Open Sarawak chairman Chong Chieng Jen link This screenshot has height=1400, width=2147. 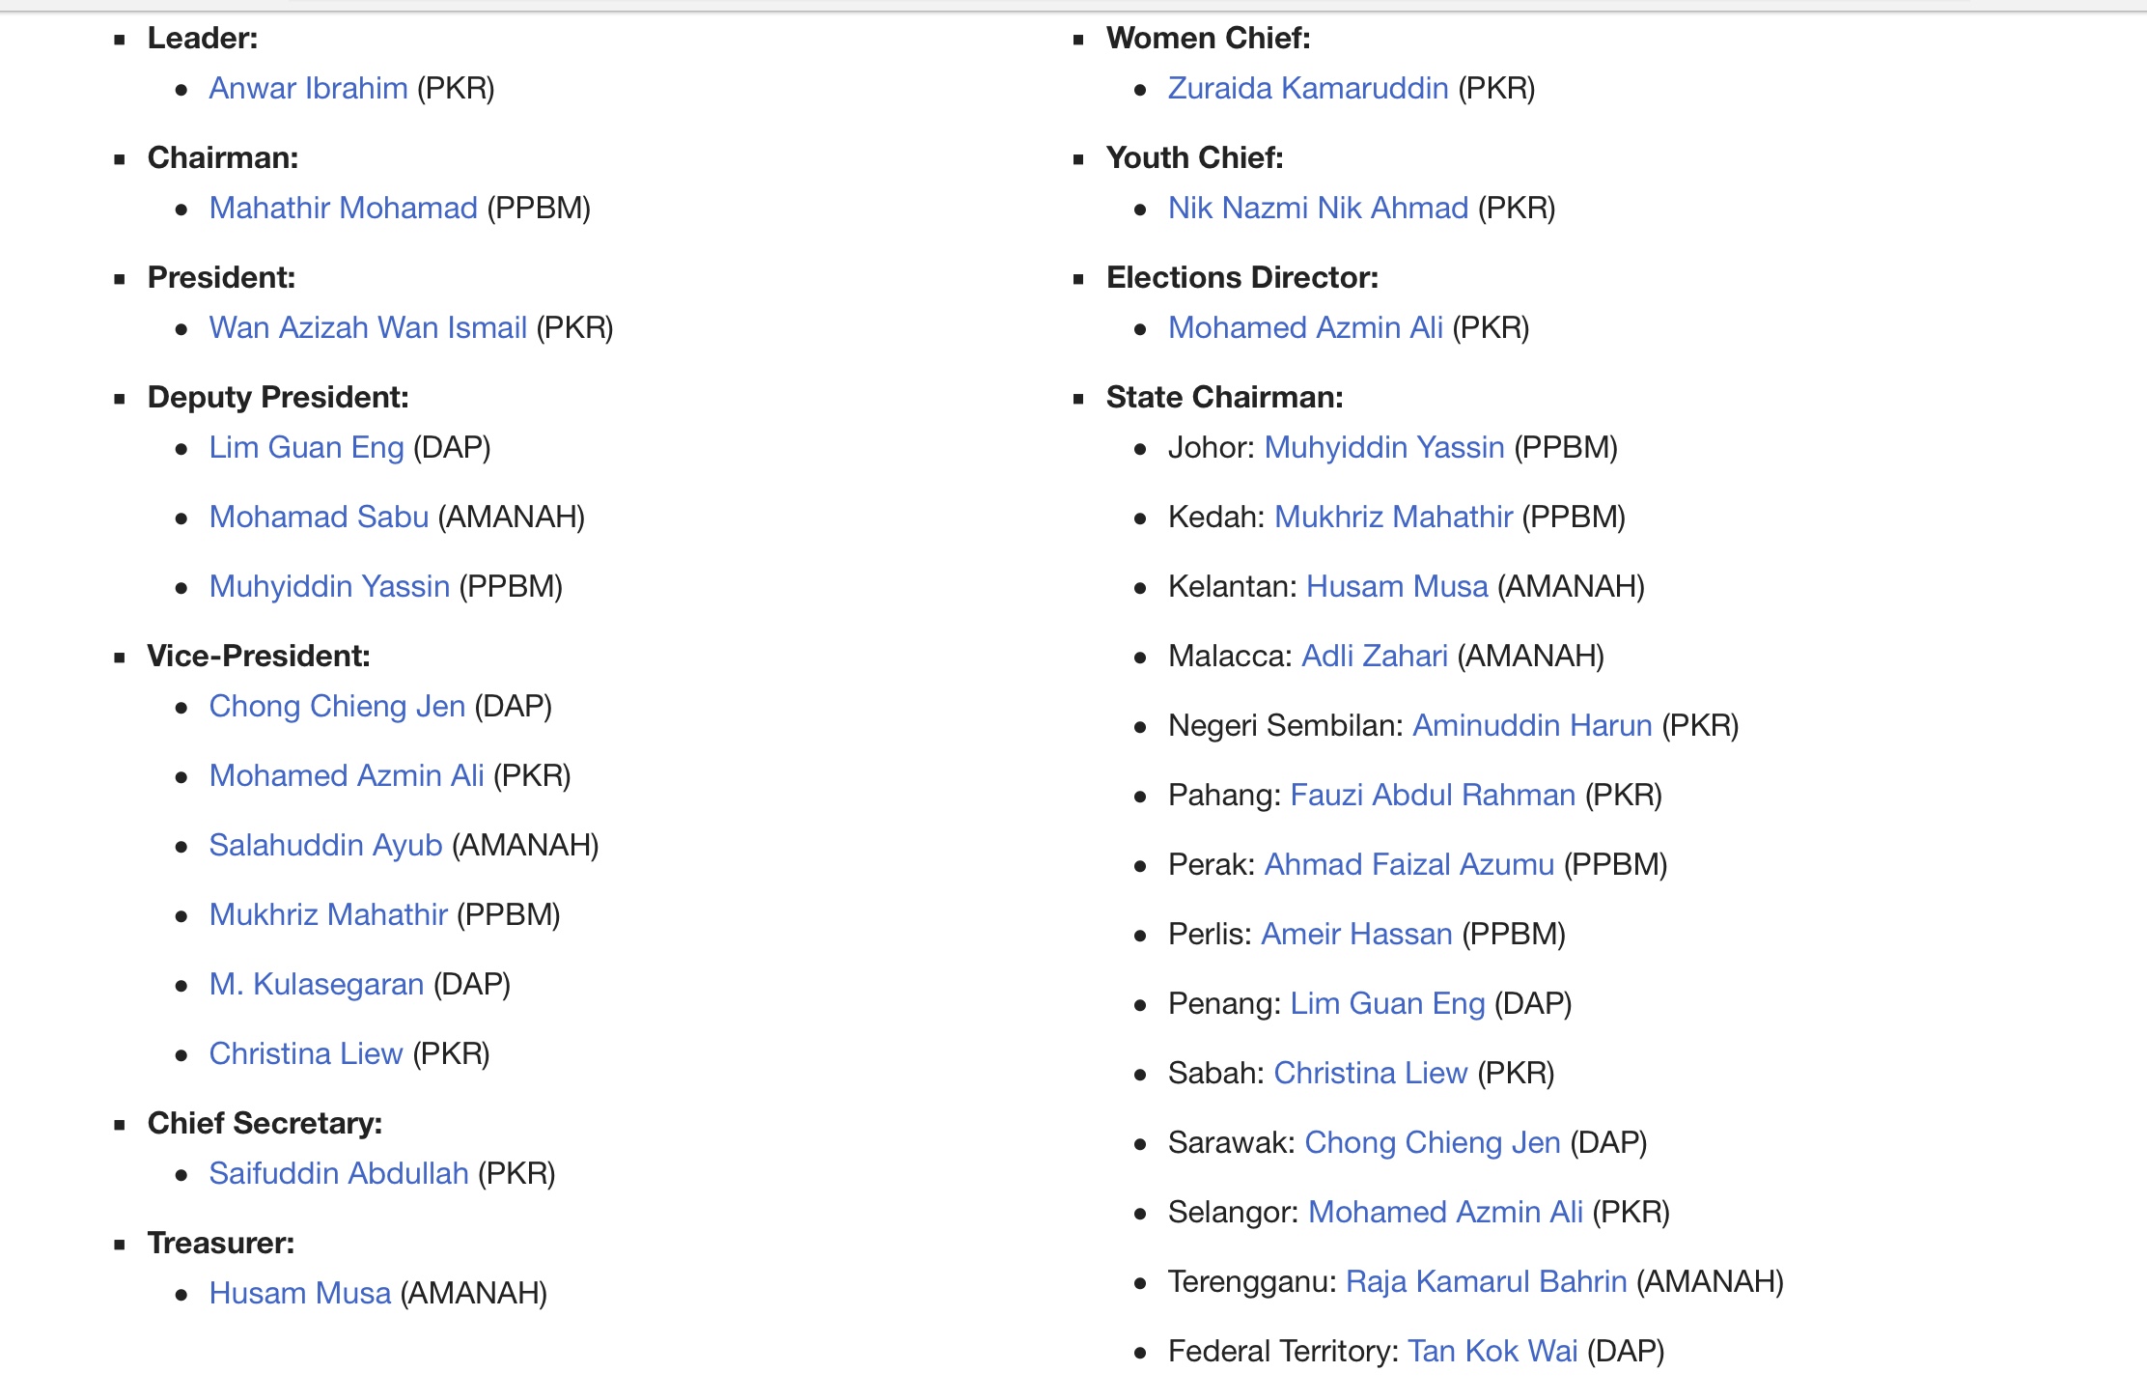click(1433, 1142)
